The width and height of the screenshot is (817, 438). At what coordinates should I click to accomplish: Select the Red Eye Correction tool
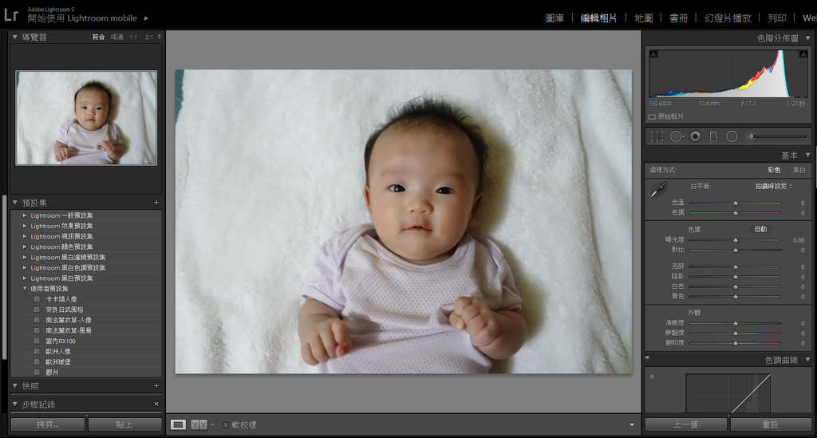point(695,136)
